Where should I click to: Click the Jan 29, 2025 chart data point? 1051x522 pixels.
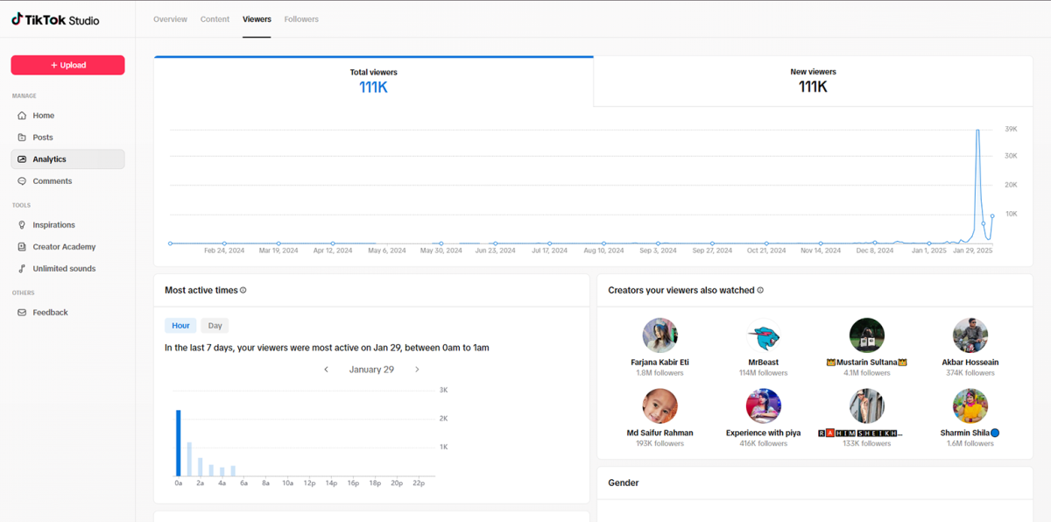coord(992,215)
